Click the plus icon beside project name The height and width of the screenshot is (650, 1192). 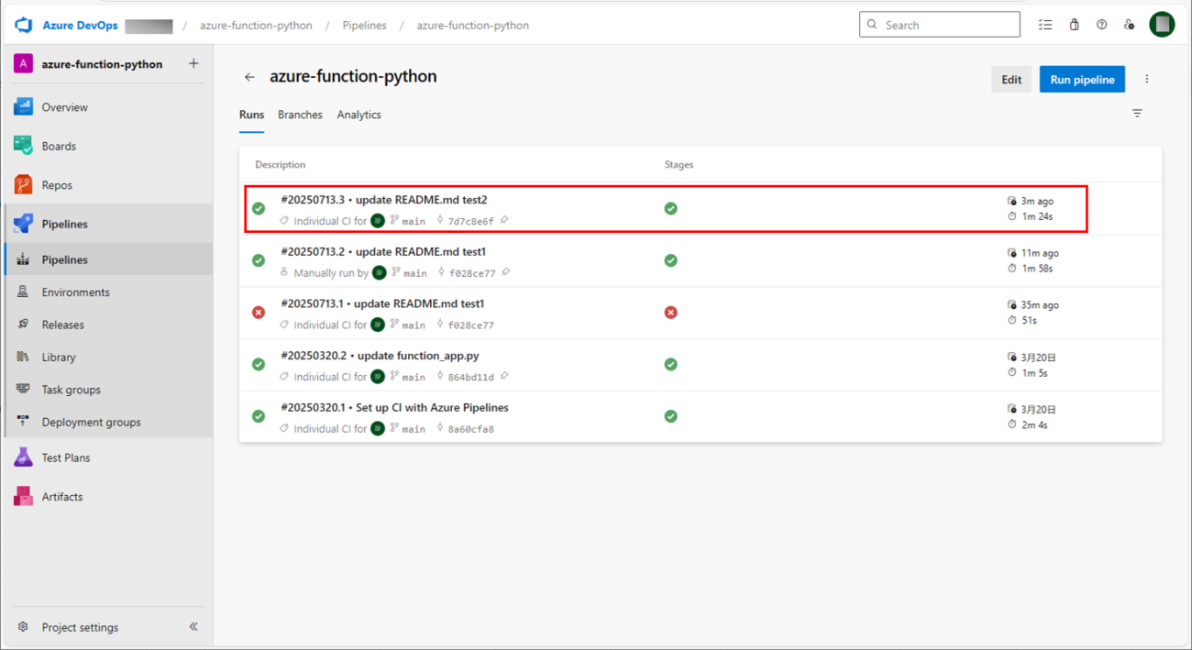click(x=193, y=63)
